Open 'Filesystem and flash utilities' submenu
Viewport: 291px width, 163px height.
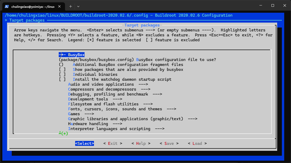(110, 104)
